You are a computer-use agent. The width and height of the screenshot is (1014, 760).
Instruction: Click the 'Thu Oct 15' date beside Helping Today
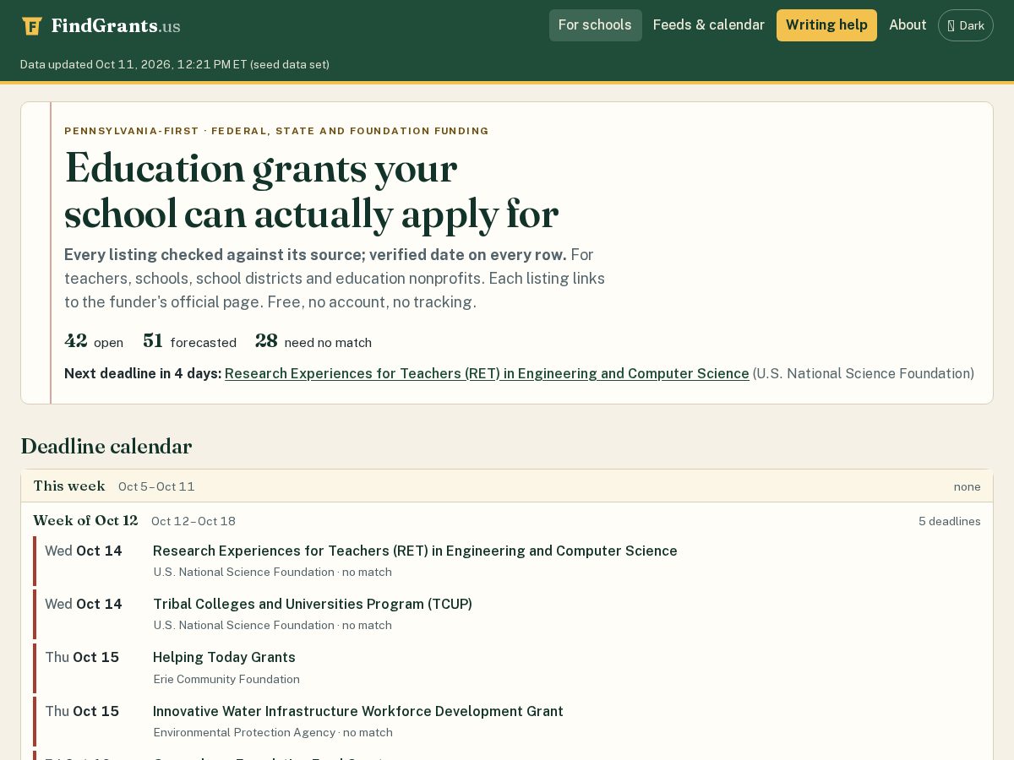tap(82, 657)
